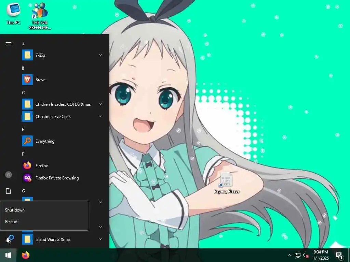This screenshot has height=262, width=350.
Task: Open the Christmas Eve Crisis folder
Action: pyautogui.click(x=63, y=117)
